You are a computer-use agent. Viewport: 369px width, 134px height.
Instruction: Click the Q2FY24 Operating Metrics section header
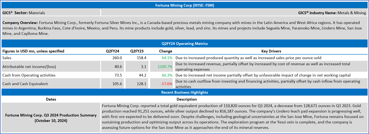click(x=185, y=43)
